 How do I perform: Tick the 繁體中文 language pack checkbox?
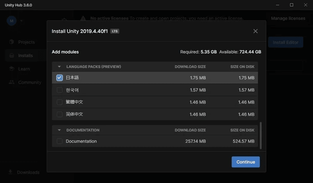click(59, 102)
